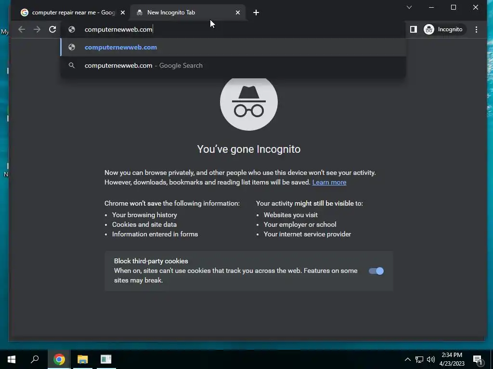The image size is (493, 369).
Task: Click 'Websites you visit' list item
Action: 290,215
